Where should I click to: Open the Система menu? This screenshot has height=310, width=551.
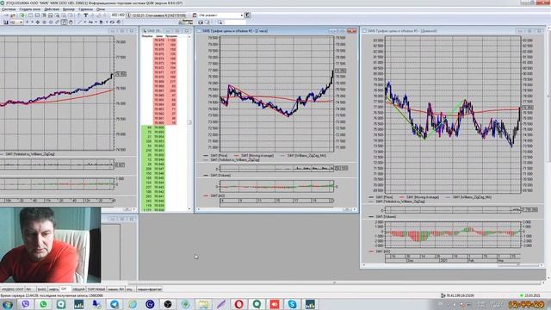9,9
